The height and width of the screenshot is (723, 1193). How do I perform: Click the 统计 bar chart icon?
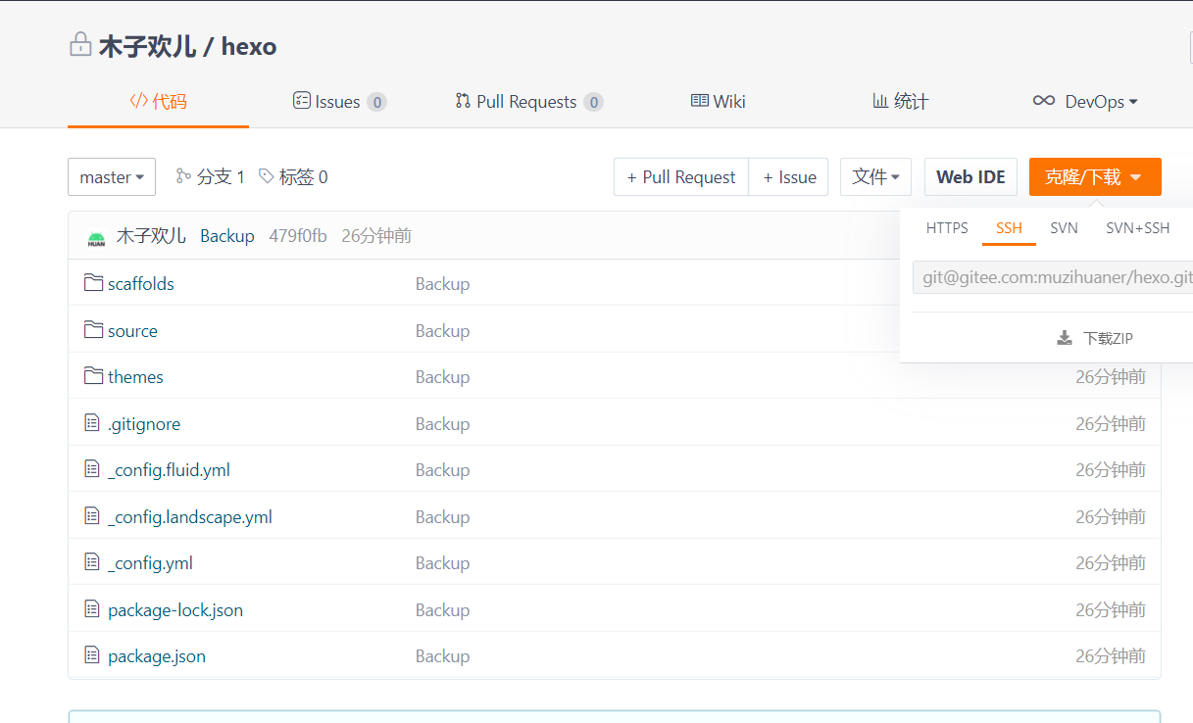pos(880,101)
